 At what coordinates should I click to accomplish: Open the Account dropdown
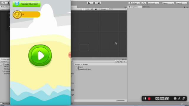pos(153,3)
